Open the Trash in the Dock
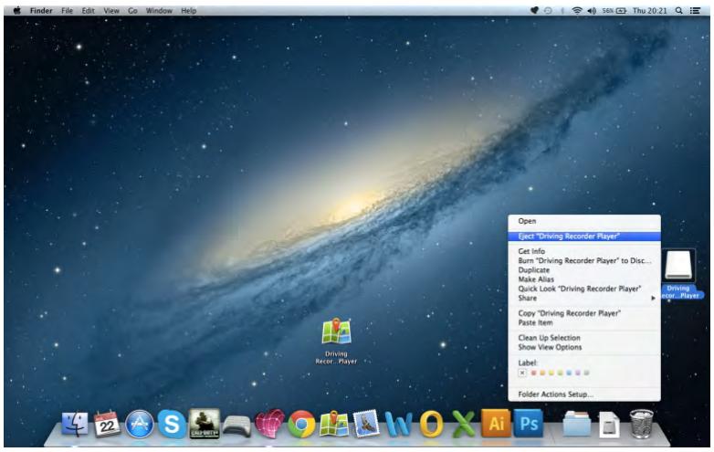 coord(642,424)
